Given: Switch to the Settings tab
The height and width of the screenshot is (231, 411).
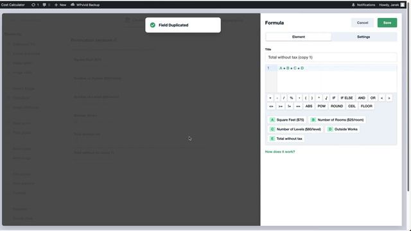Looking at the screenshot, I should [x=363, y=37].
